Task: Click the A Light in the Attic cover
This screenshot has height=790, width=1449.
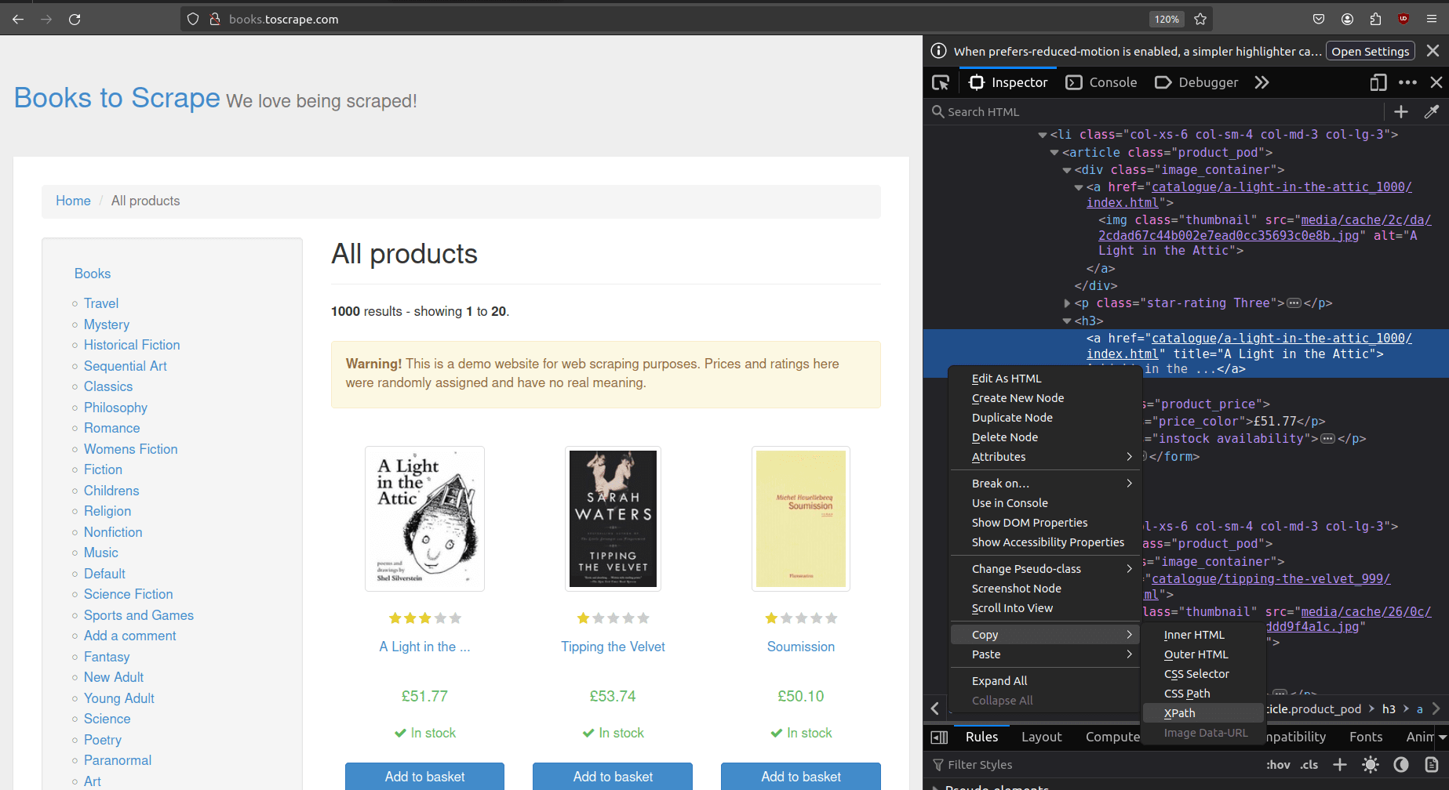Action: point(424,519)
